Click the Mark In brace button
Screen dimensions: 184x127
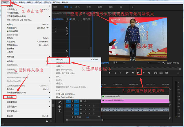click(x=115, y=73)
